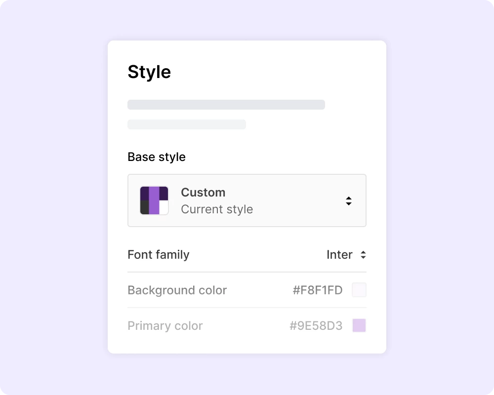Click the Base style up-down chevron arrows
Screen dimensions: 494x395
pyautogui.click(x=349, y=201)
